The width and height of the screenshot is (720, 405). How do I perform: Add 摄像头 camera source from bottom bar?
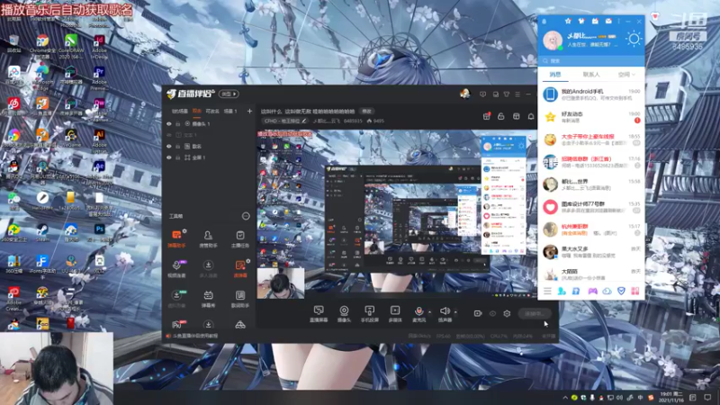click(x=344, y=313)
